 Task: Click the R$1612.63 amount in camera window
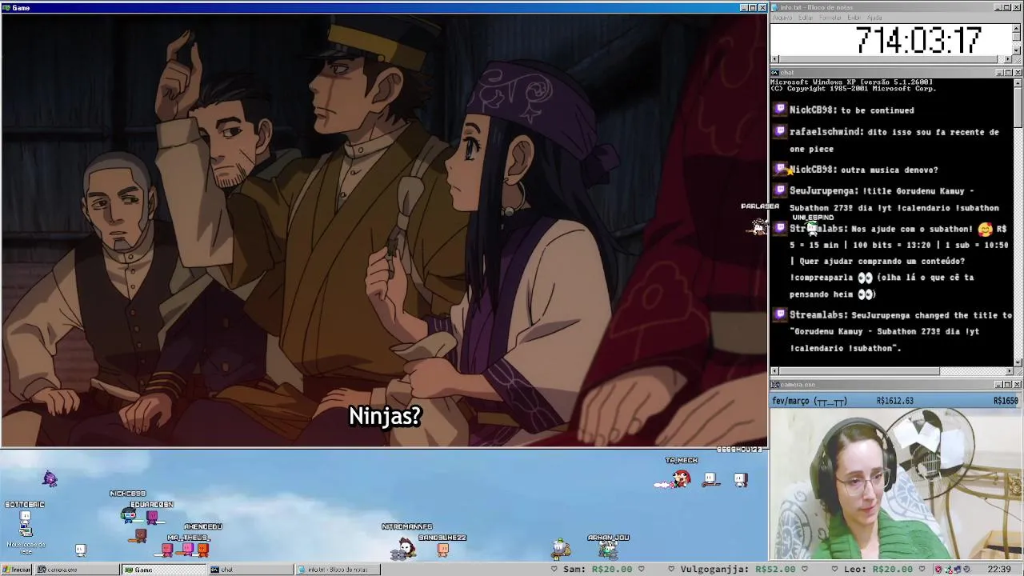[x=894, y=401]
